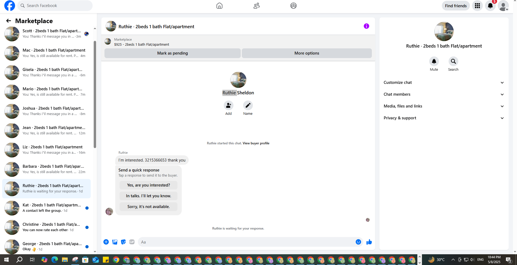
Task: Go to the Home feed icon
Action: (219, 6)
